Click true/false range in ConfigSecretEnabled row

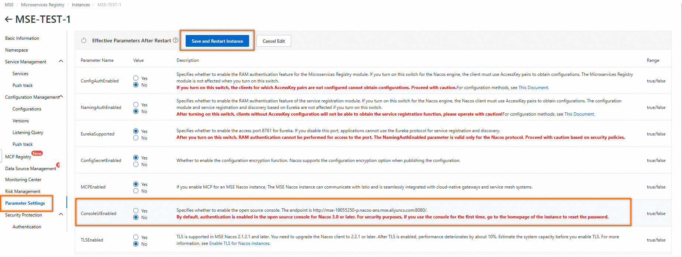click(x=656, y=161)
